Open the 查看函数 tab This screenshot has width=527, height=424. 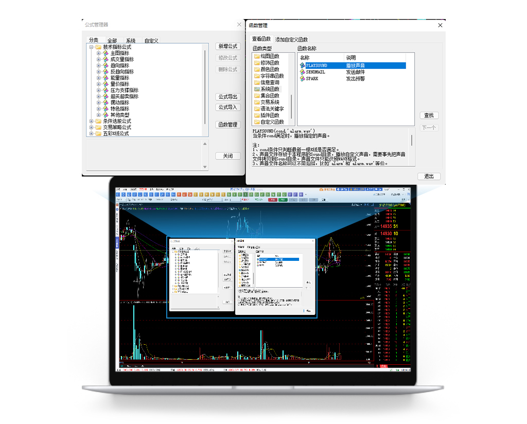click(x=261, y=39)
